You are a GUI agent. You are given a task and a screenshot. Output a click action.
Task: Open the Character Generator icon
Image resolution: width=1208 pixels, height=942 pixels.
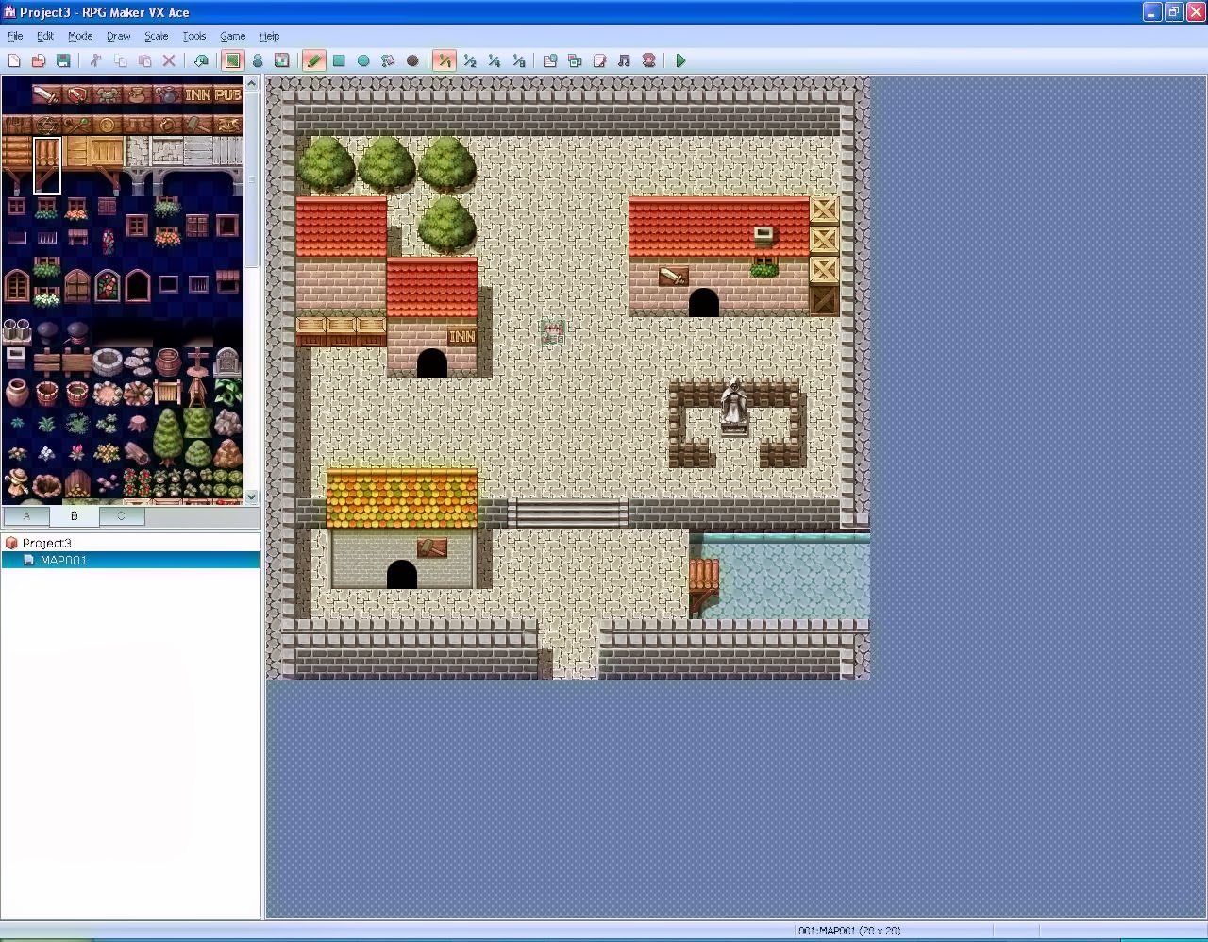648,60
